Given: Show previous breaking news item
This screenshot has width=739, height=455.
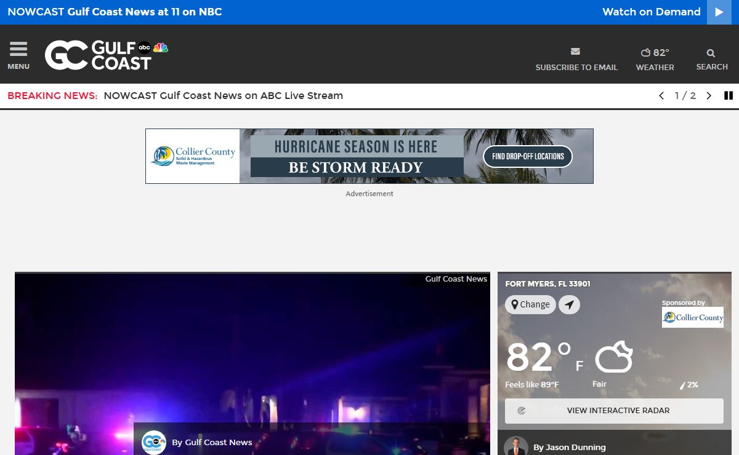Looking at the screenshot, I should coord(661,96).
